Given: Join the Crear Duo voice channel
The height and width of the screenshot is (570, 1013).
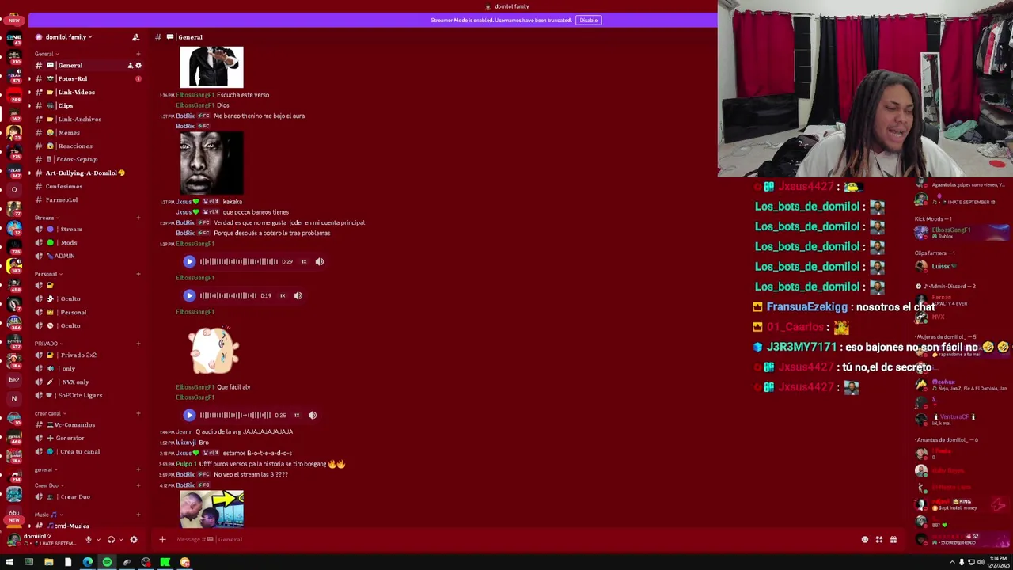Looking at the screenshot, I should click(75, 496).
